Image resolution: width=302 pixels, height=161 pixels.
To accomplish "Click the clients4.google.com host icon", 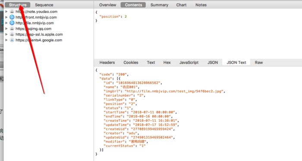I will tap(12, 40).
